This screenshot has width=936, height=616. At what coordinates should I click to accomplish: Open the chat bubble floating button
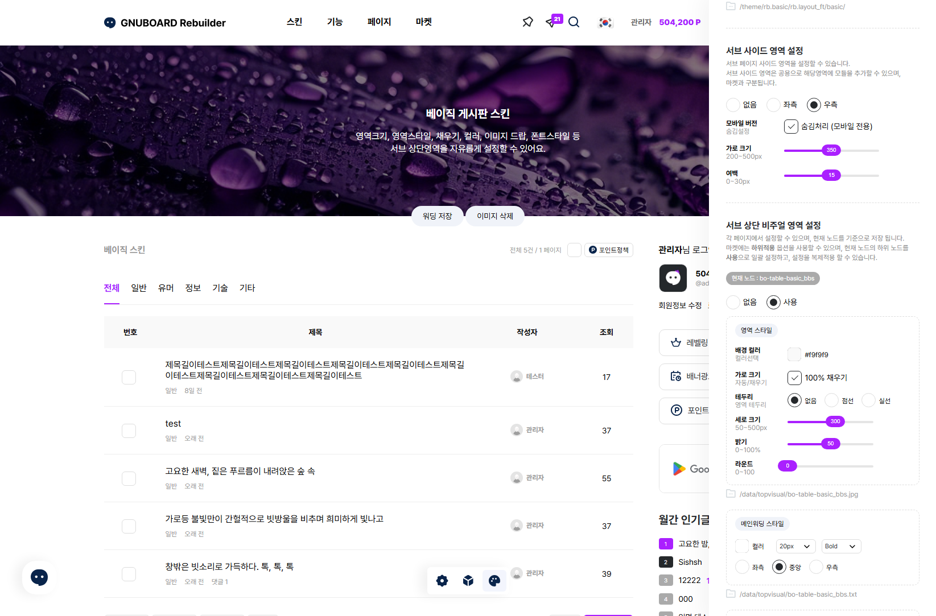click(39, 577)
